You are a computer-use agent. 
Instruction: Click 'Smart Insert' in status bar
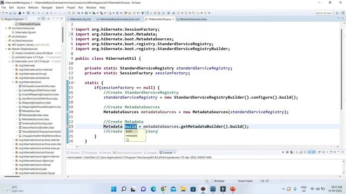245,181
